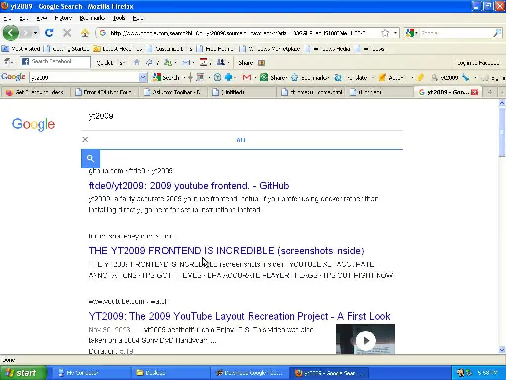Open the History menu

[x=63, y=18]
